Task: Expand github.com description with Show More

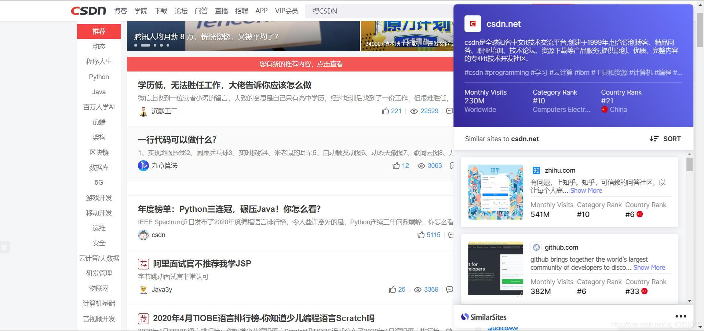Action: (x=649, y=268)
